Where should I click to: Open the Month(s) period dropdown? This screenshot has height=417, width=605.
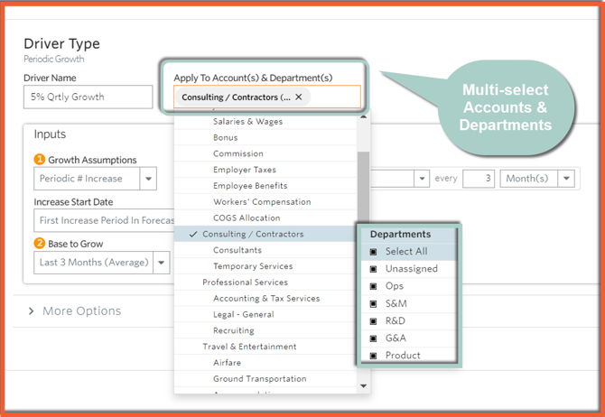565,179
